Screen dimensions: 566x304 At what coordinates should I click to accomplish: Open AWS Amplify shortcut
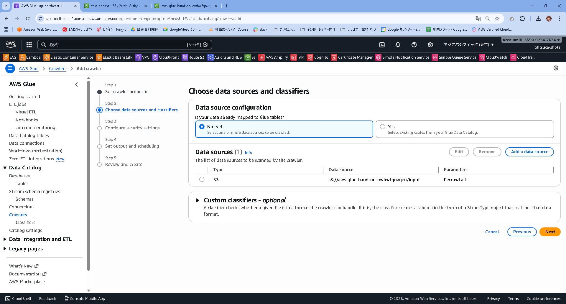pyautogui.click(x=273, y=57)
